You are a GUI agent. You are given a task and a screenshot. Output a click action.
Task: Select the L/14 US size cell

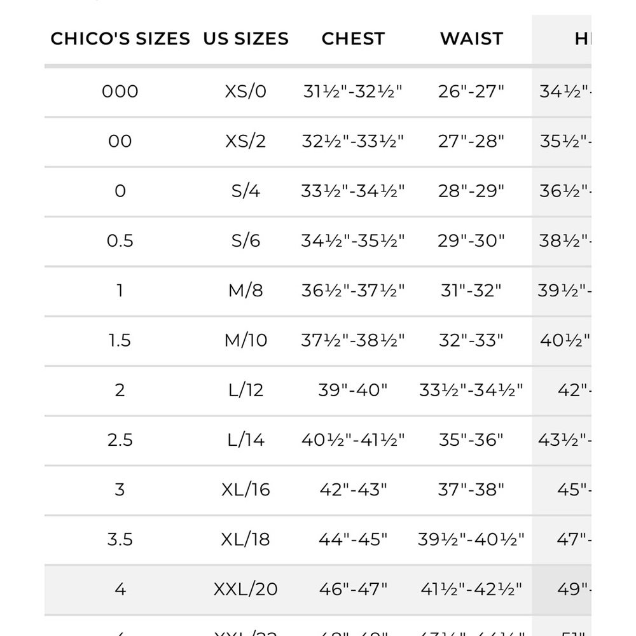point(245,440)
